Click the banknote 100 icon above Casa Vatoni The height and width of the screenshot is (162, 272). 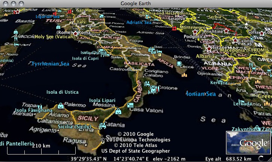(x=130, y=105)
